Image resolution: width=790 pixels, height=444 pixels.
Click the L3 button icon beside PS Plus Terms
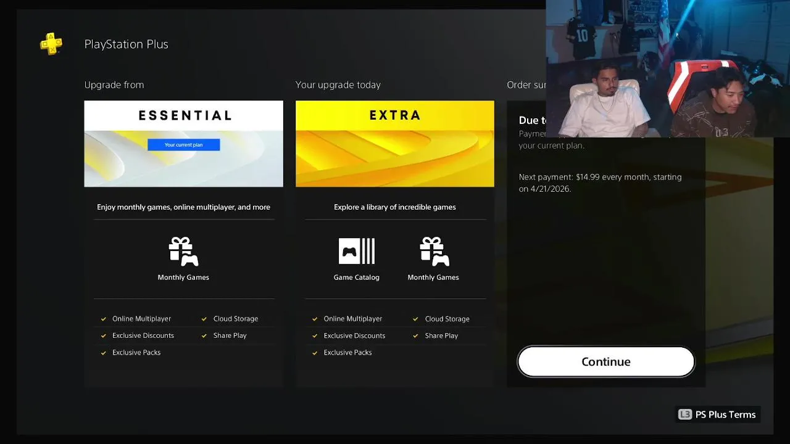pos(684,414)
